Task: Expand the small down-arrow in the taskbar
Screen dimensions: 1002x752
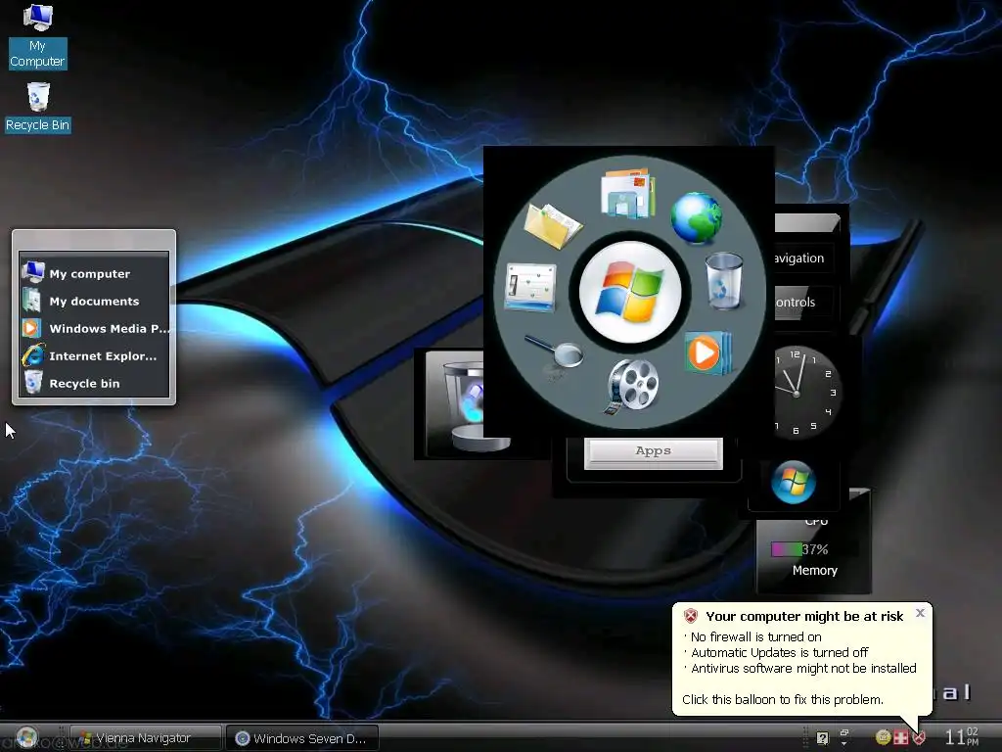Action: click(x=843, y=744)
